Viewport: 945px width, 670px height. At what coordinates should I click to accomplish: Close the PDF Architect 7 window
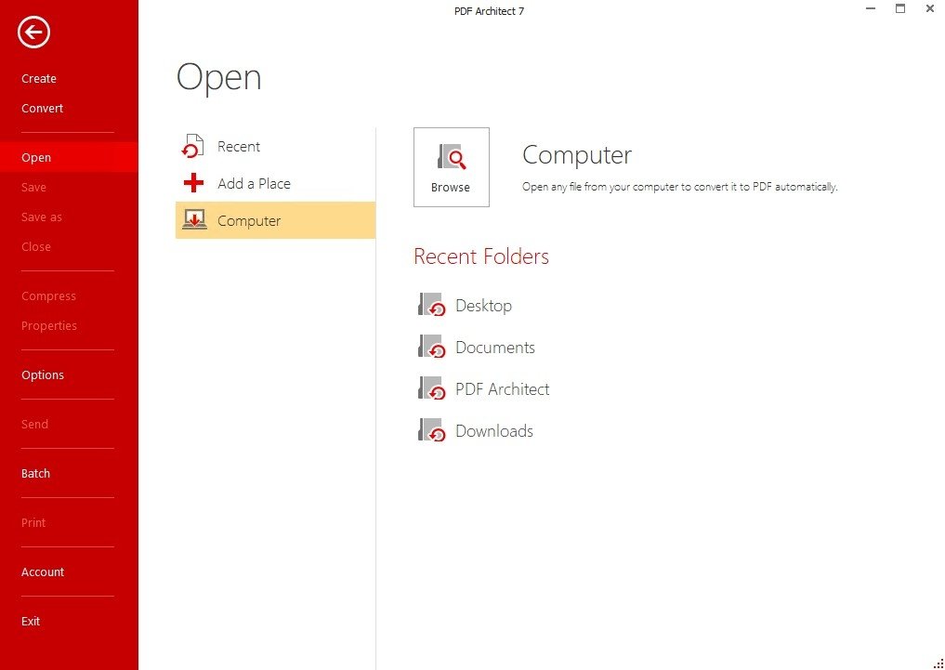click(x=930, y=8)
